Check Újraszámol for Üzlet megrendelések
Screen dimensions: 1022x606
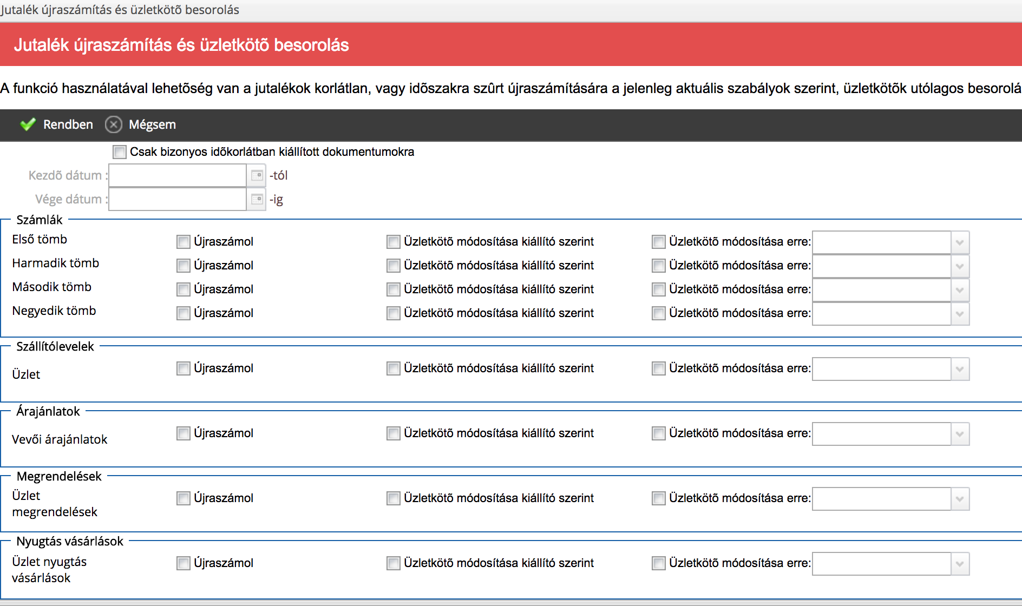[184, 498]
